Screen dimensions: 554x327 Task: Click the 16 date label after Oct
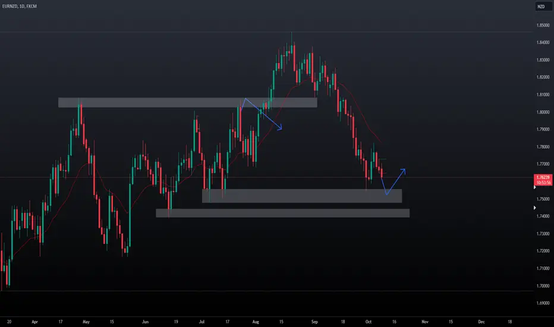click(394, 322)
